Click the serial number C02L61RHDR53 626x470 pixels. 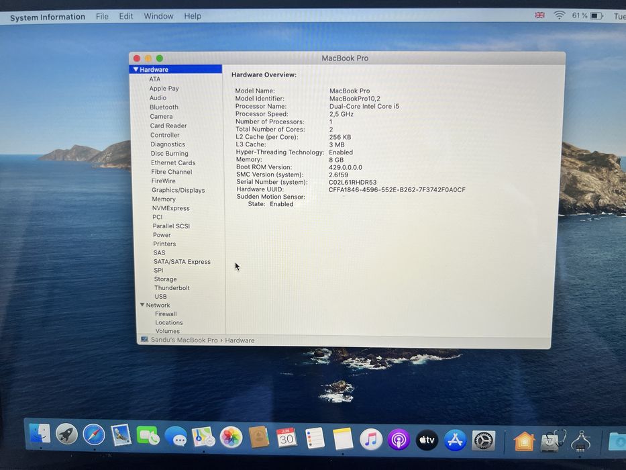coord(352,182)
